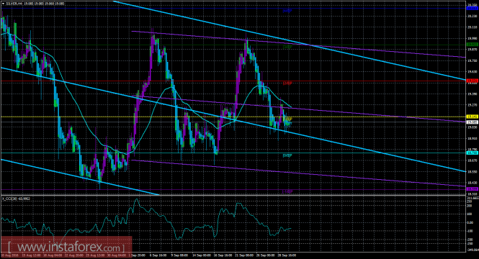Image resolution: width=479 pixels, height=259 pixels.
Task: Select the white current price label
Action: [x=472, y=122]
